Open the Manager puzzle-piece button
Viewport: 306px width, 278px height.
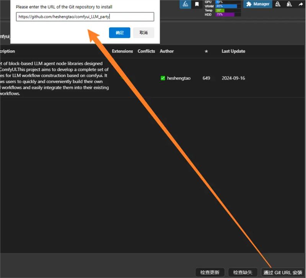258,4
